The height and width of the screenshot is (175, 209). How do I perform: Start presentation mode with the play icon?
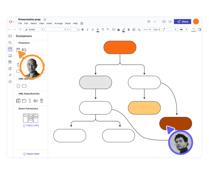[x=164, y=22]
